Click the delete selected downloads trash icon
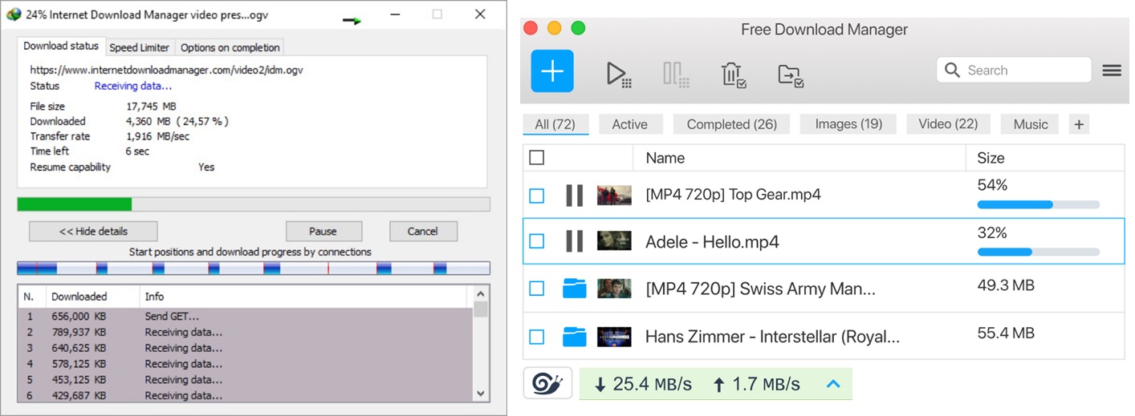The image size is (1135, 416). (x=734, y=74)
